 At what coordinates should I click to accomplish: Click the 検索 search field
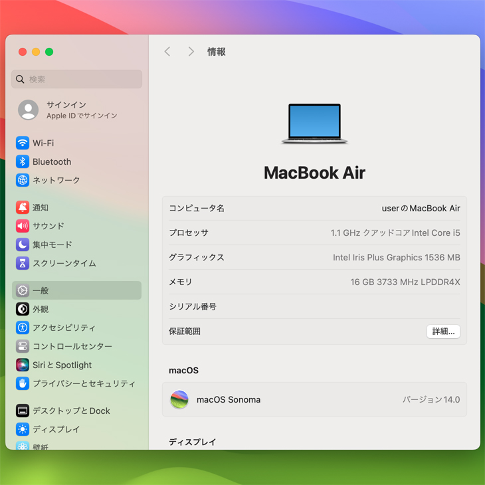(77, 79)
